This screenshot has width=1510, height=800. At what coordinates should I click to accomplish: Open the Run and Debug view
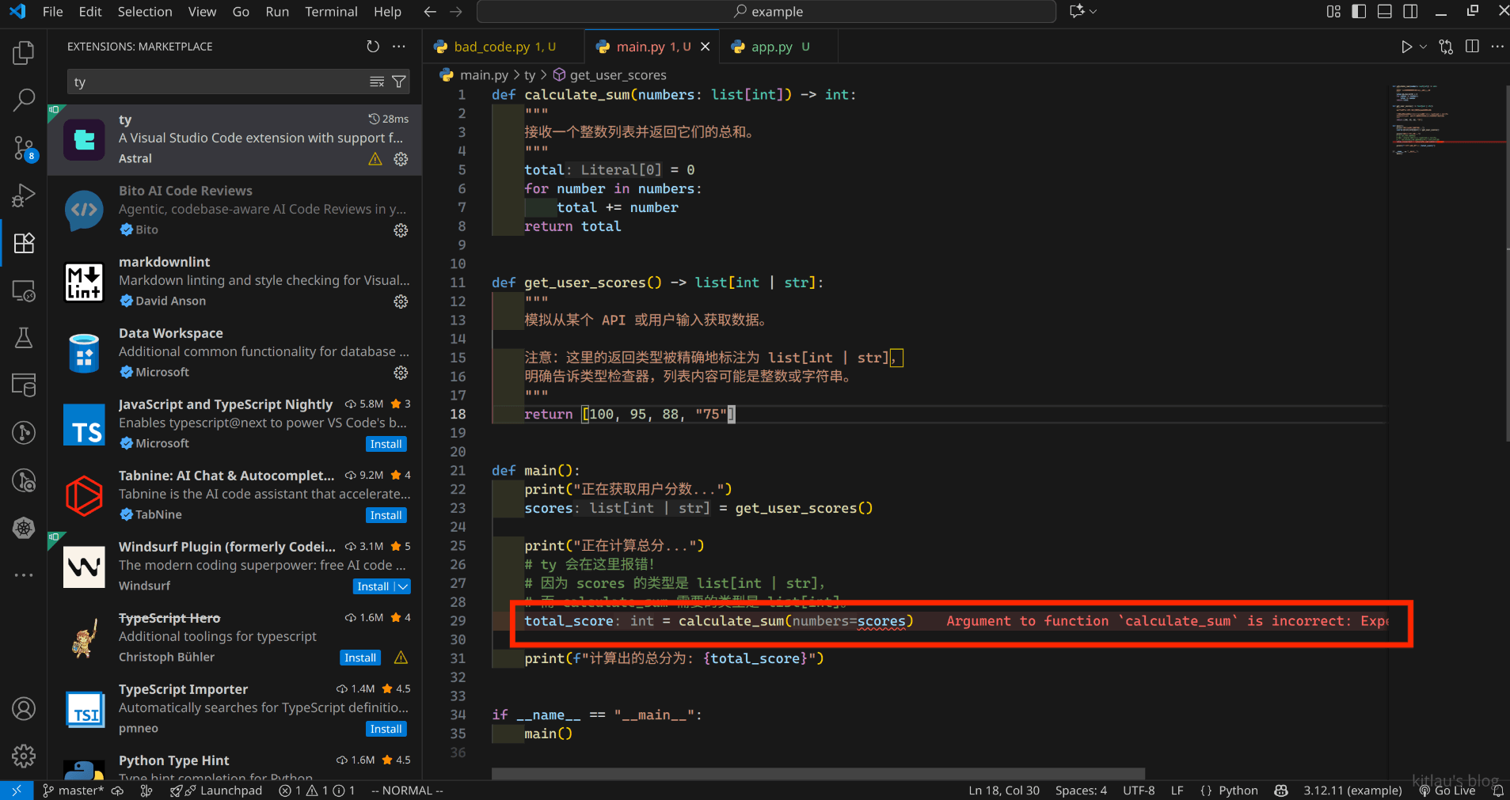(x=24, y=195)
